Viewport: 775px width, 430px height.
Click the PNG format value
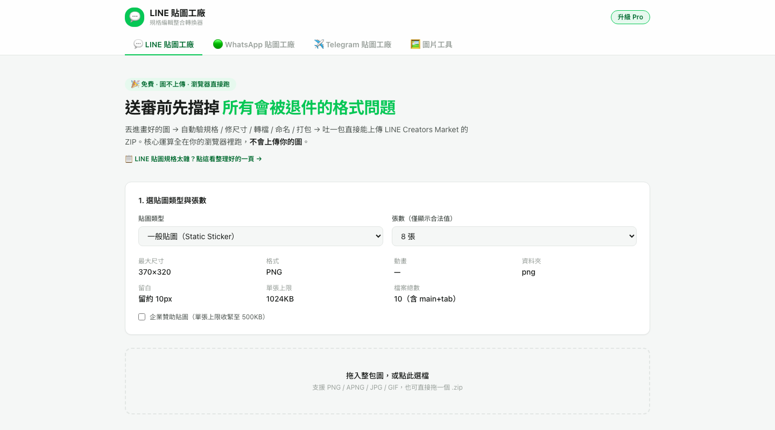274,272
